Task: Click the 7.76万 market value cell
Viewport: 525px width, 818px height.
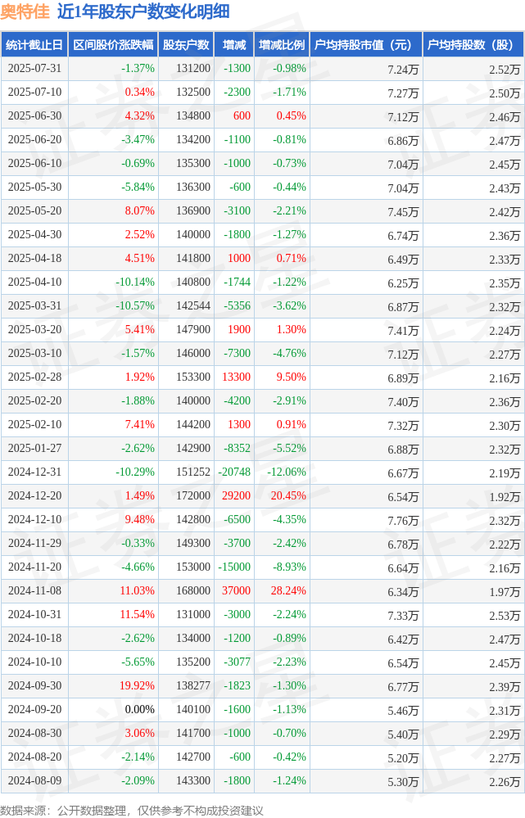Action: click(x=403, y=521)
